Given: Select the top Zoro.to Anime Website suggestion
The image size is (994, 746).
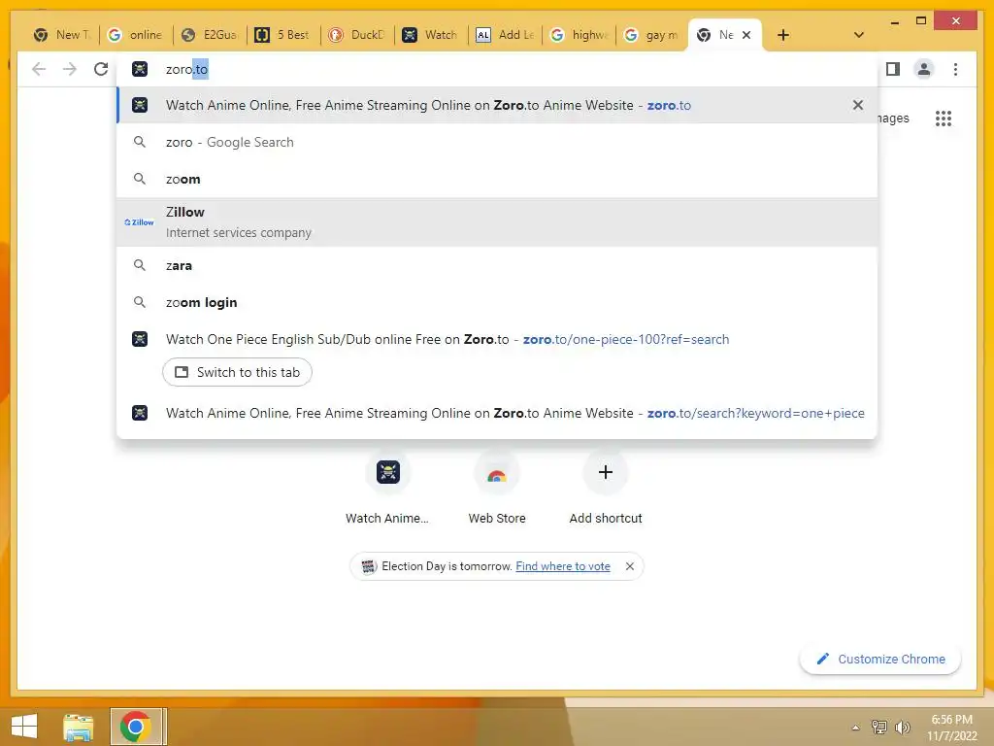Looking at the screenshot, I should [497, 105].
